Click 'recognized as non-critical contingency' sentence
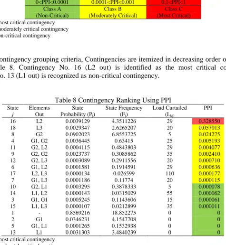The width and height of the screenshot is (226, 245). pos(104,76)
